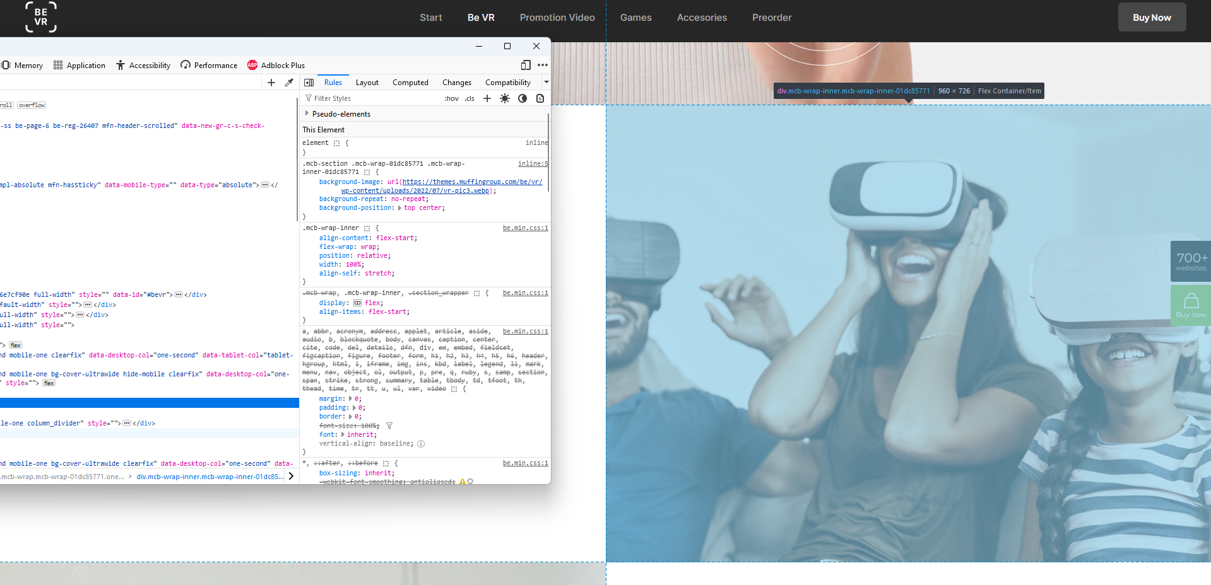This screenshot has width=1211, height=585.
Task: Click the warning icon beside -webkit-font-smoothing
Action: (463, 482)
